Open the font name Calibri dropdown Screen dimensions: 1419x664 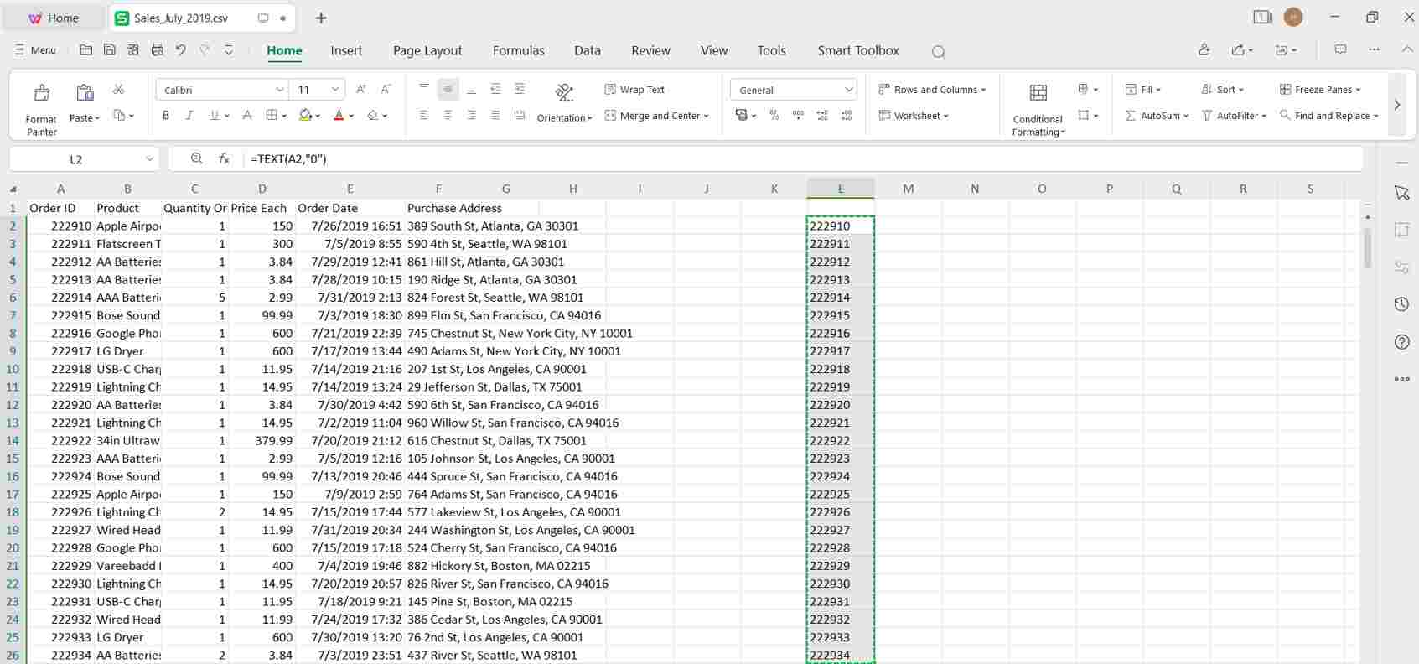click(279, 90)
